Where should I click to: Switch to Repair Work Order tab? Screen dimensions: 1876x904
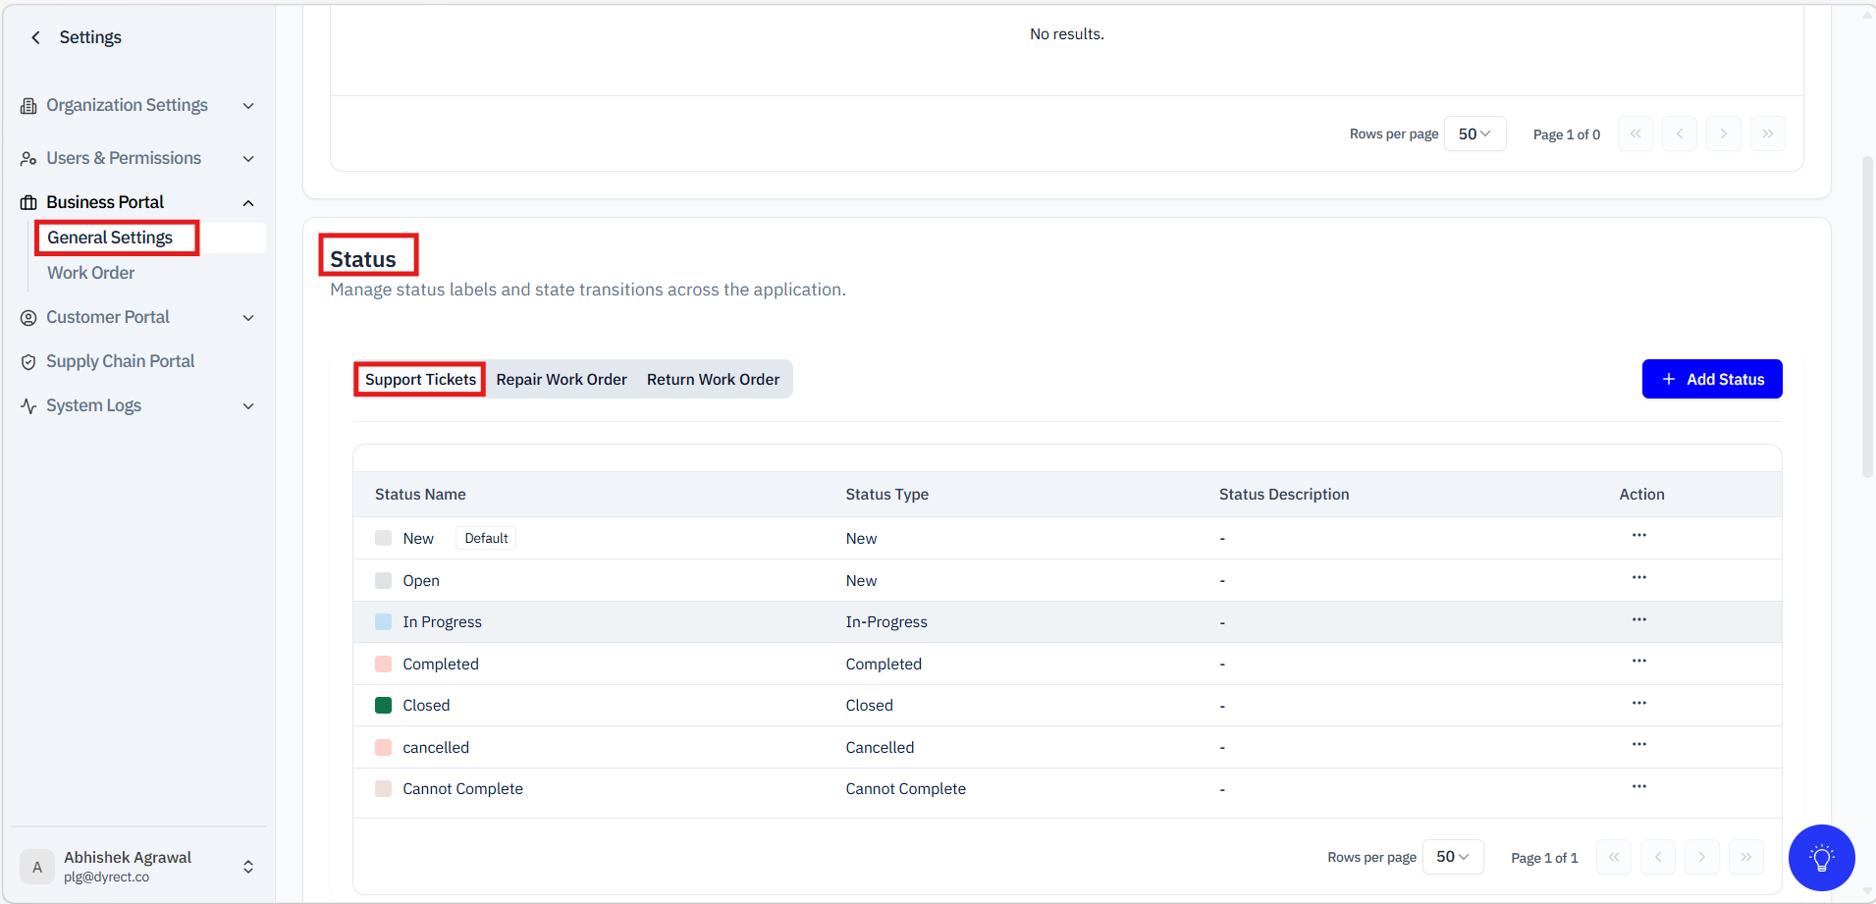[x=562, y=379]
